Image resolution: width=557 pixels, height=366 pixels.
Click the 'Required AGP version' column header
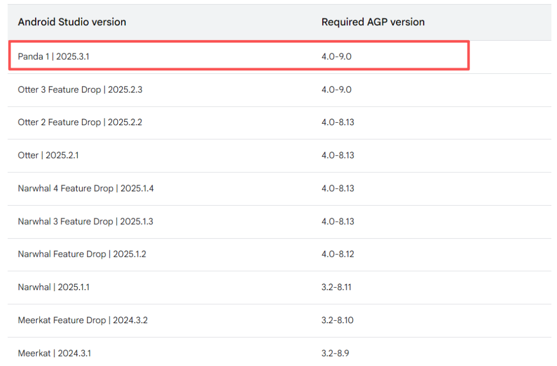[x=373, y=22]
